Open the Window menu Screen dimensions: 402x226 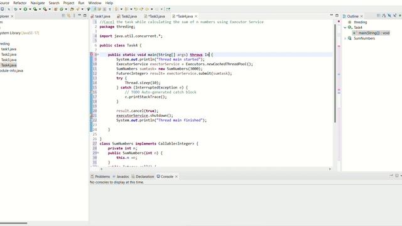click(x=95, y=3)
